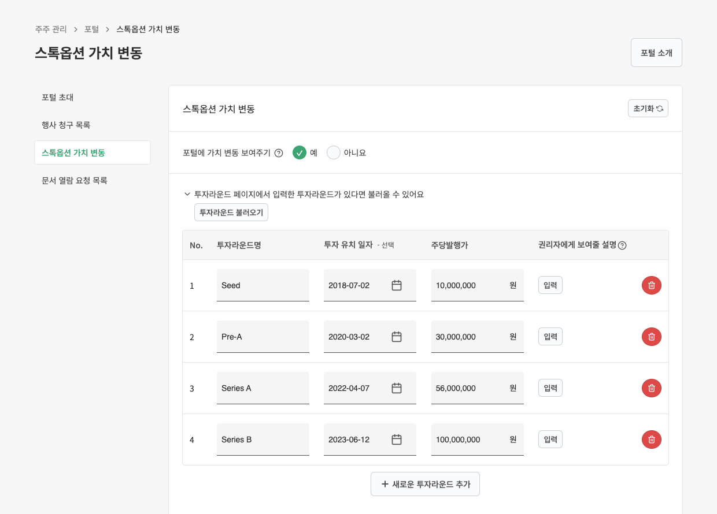Navigate to 주주 관리 breadcrumb link

pos(50,28)
